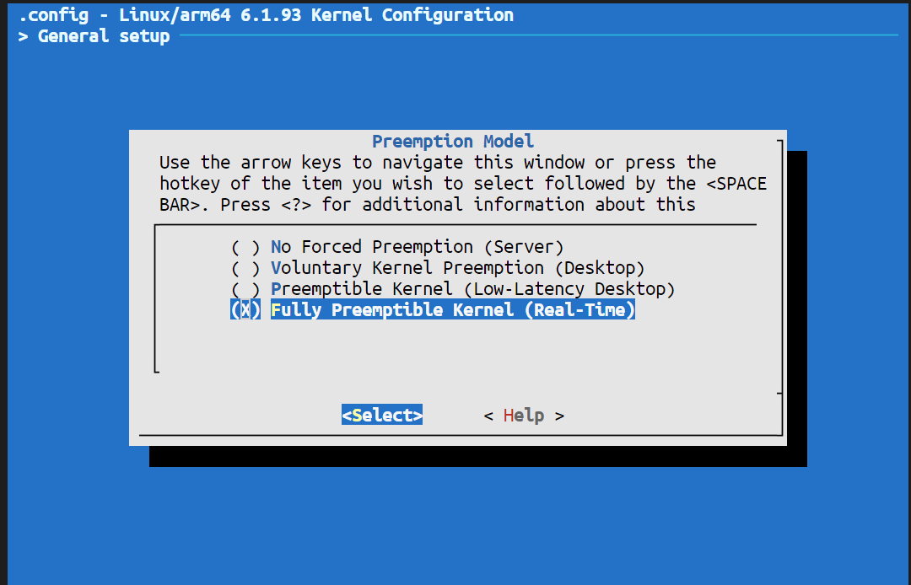Click empty space below the option list
The width and height of the screenshot is (911, 585).
455,347
